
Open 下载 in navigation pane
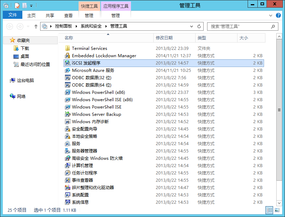coord(25,48)
